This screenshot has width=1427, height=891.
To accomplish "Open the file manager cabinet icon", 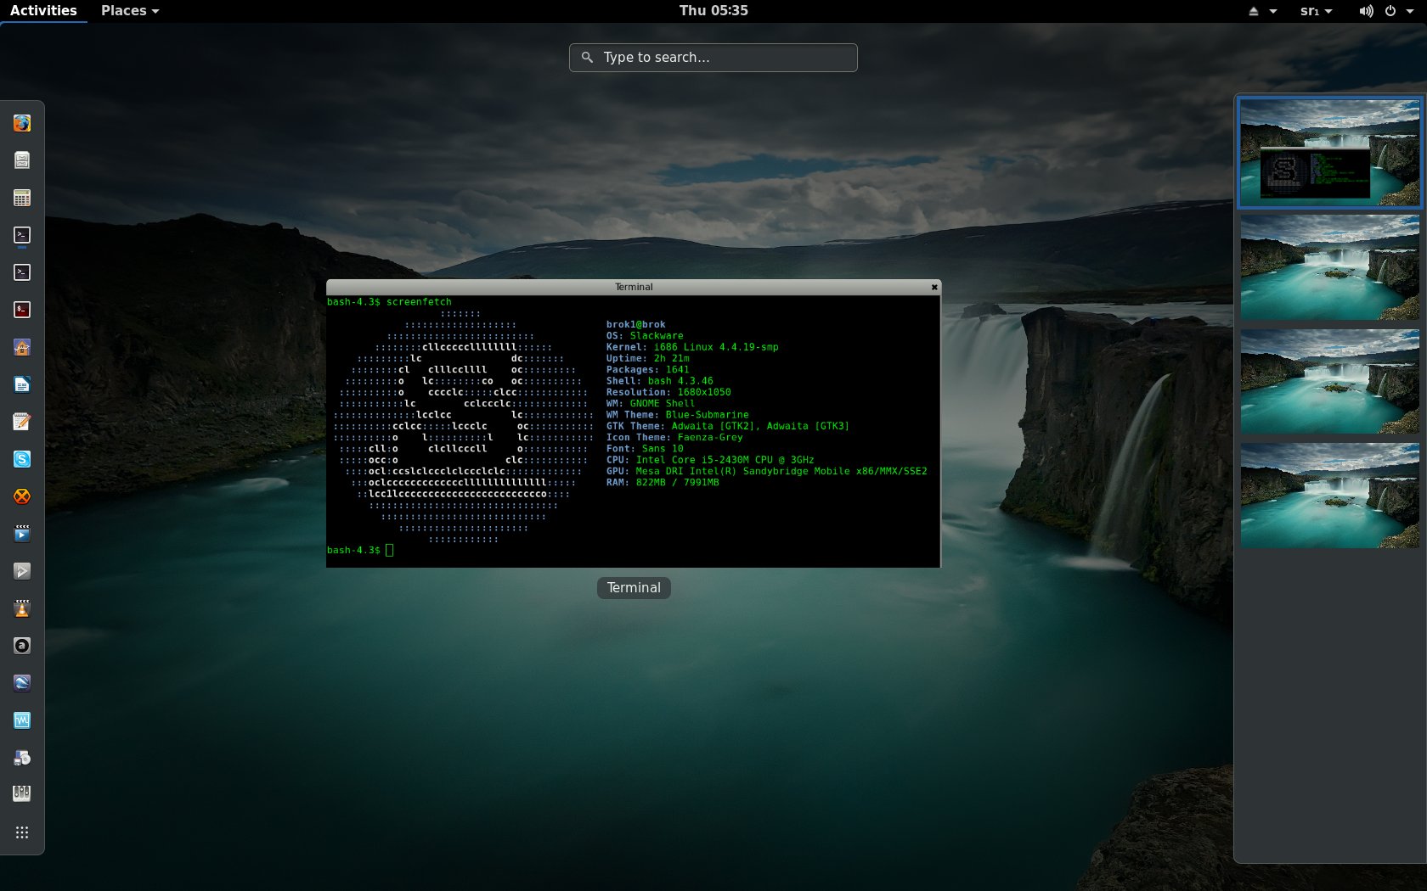I will coord(22,160).
